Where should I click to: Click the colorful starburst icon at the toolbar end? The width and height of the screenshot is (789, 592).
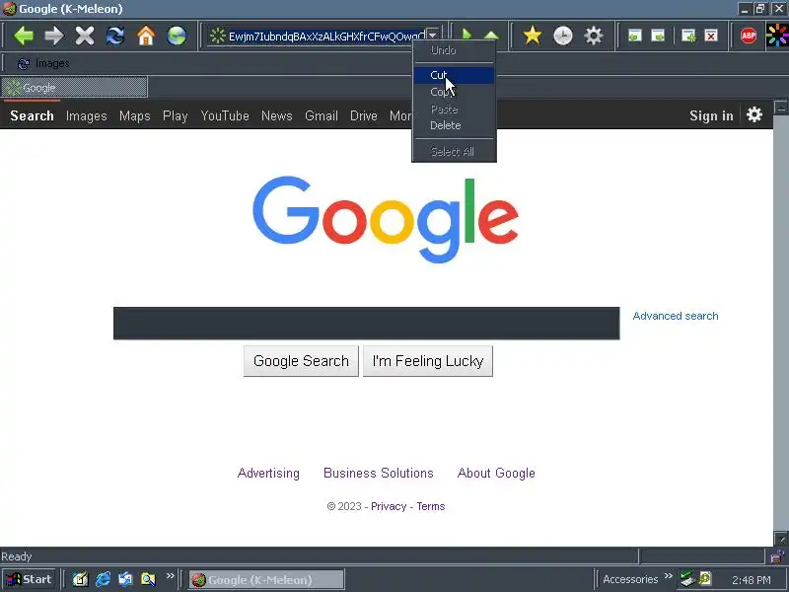click(x=777, y=36)
